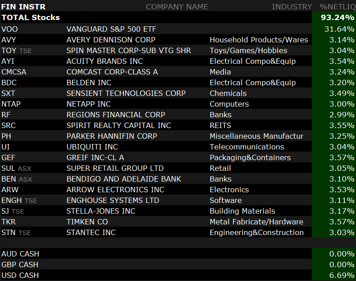Select the TOTAL Stocks row label
Image resolution: width=356 pixels, height=281 pixels.
[30, 17]
